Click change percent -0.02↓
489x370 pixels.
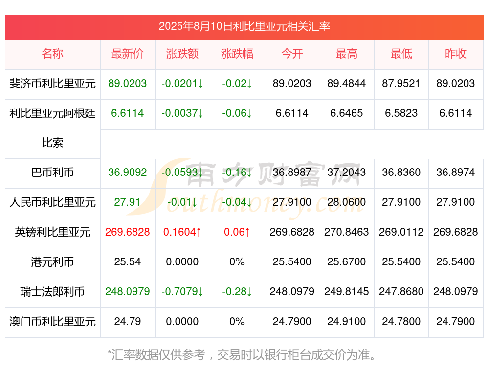pos(237,83)
